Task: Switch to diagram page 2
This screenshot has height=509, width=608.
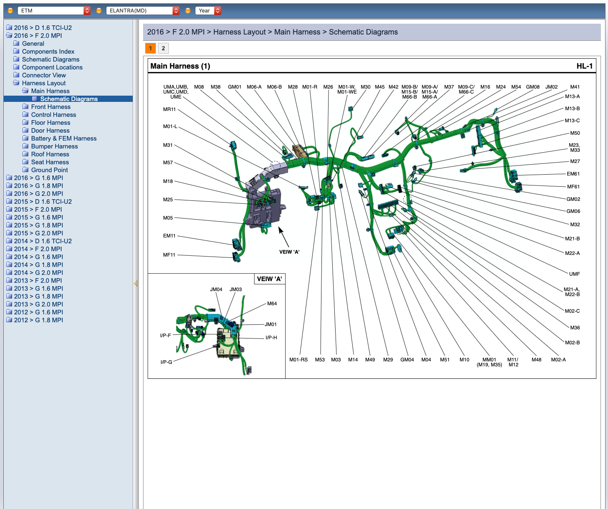Action: (163, 48)
